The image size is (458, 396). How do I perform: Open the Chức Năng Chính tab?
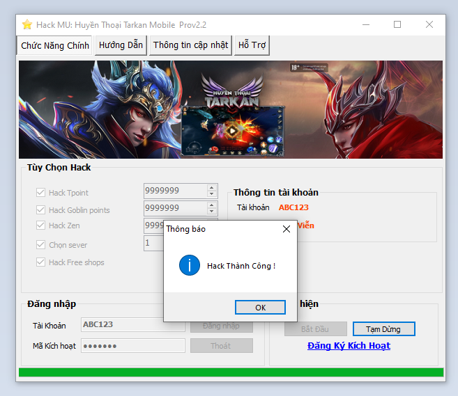coord(54,45)
